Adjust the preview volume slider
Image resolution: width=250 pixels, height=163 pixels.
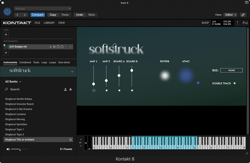[20, 149]
